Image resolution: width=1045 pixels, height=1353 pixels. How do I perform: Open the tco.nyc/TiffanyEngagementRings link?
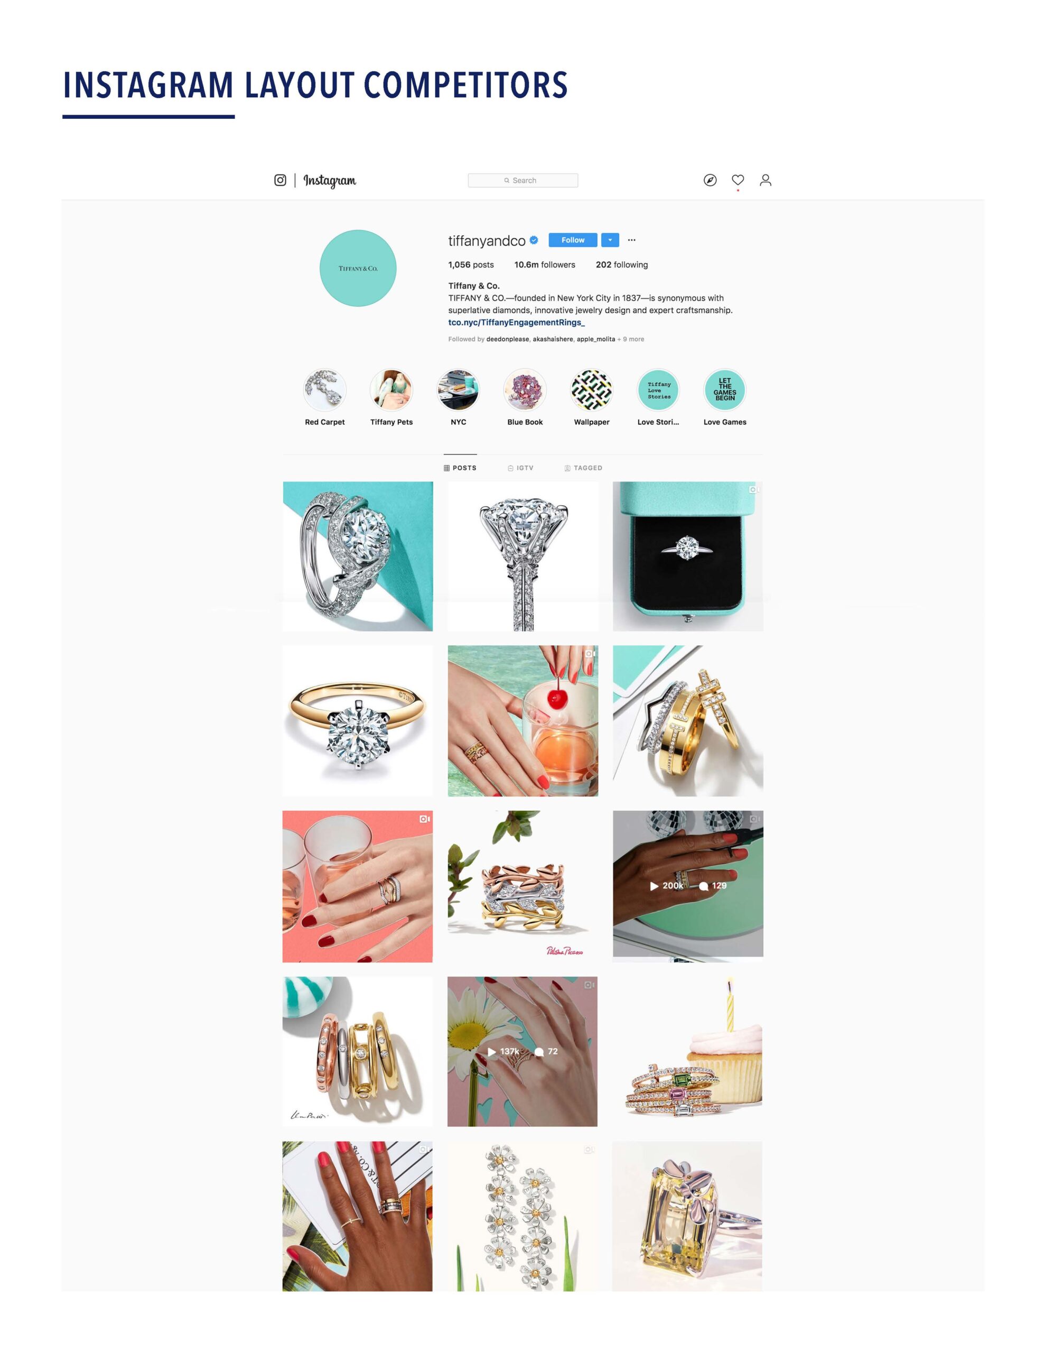tap(517, 322)
